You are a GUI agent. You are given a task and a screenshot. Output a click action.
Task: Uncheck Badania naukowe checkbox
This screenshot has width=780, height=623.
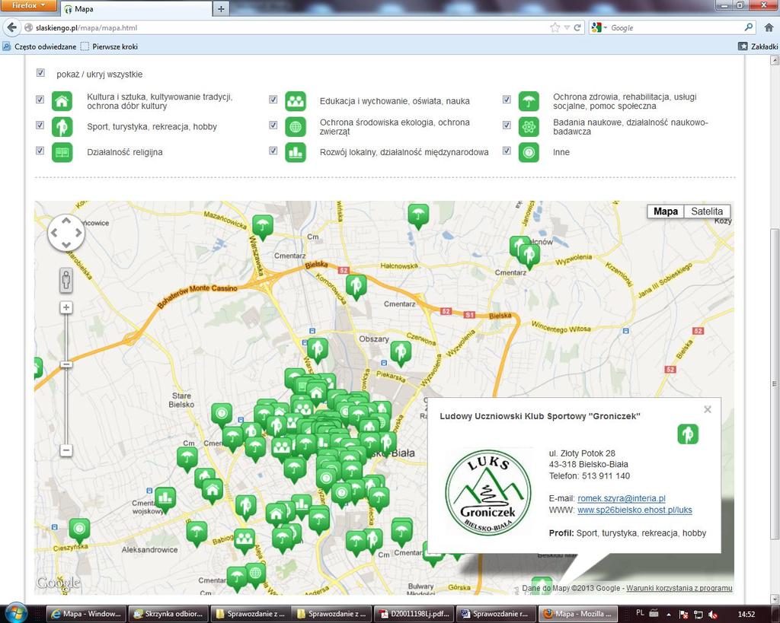pyautogui.click(x=507, y=125)
